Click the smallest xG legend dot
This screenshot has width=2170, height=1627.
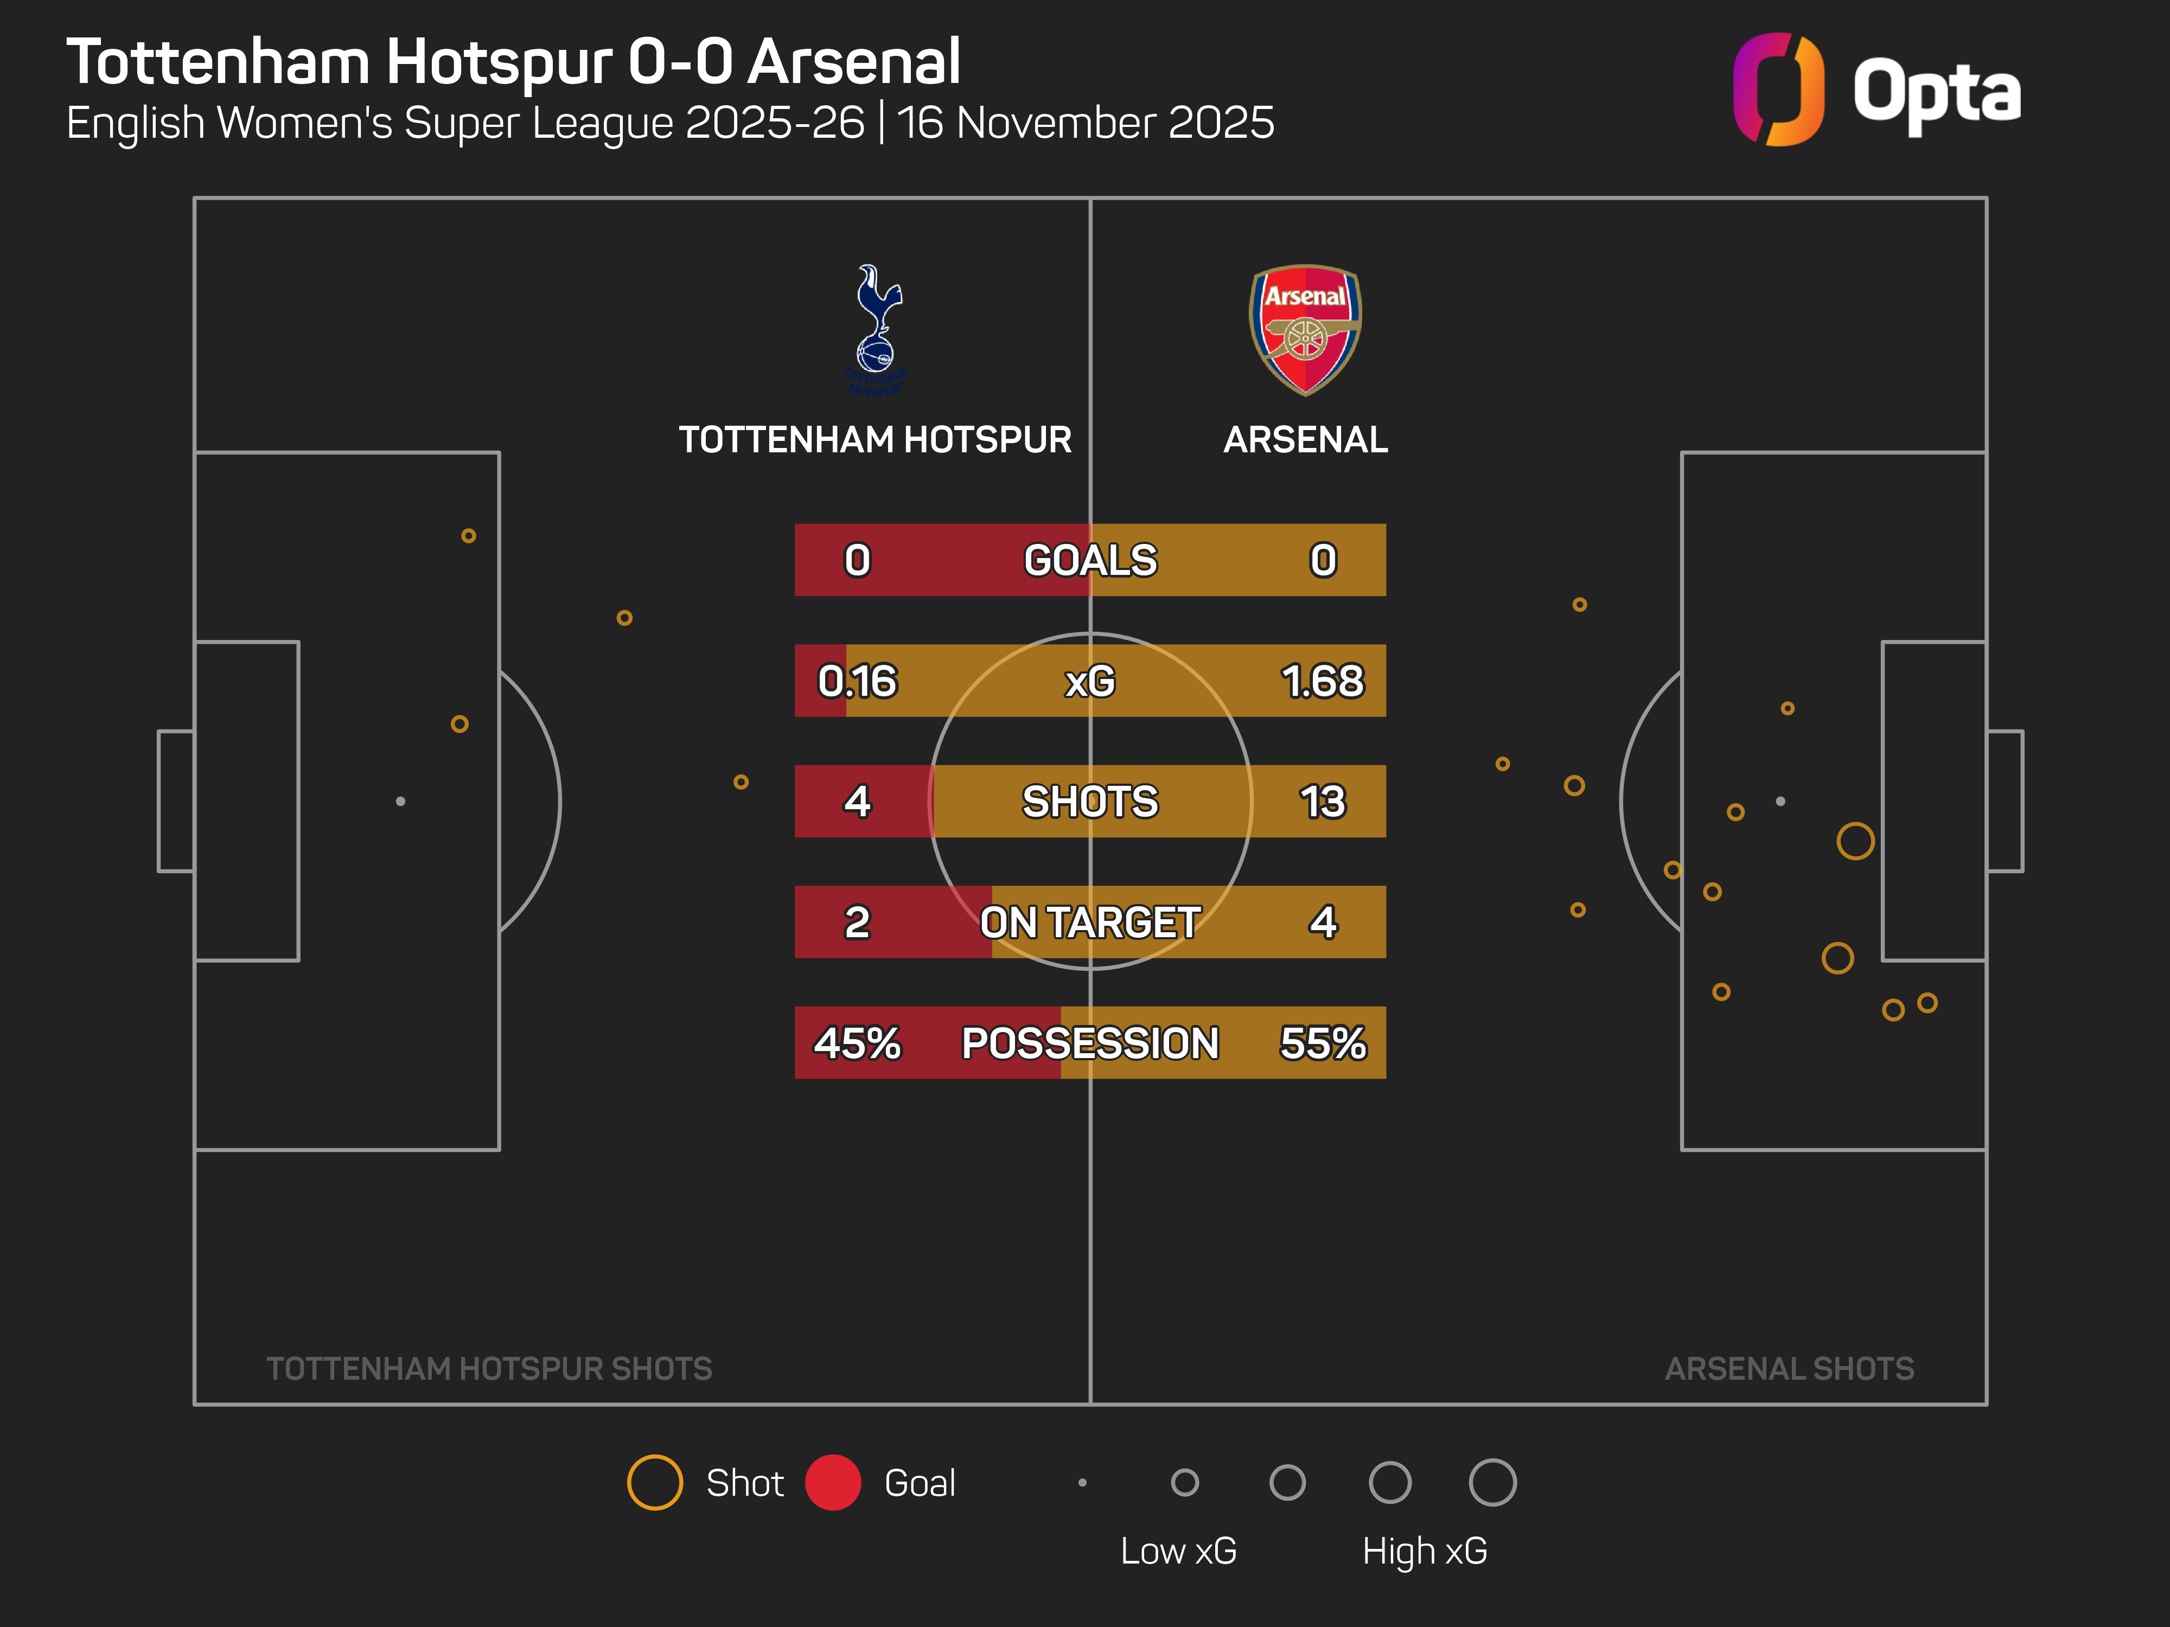[1082, 1482]
